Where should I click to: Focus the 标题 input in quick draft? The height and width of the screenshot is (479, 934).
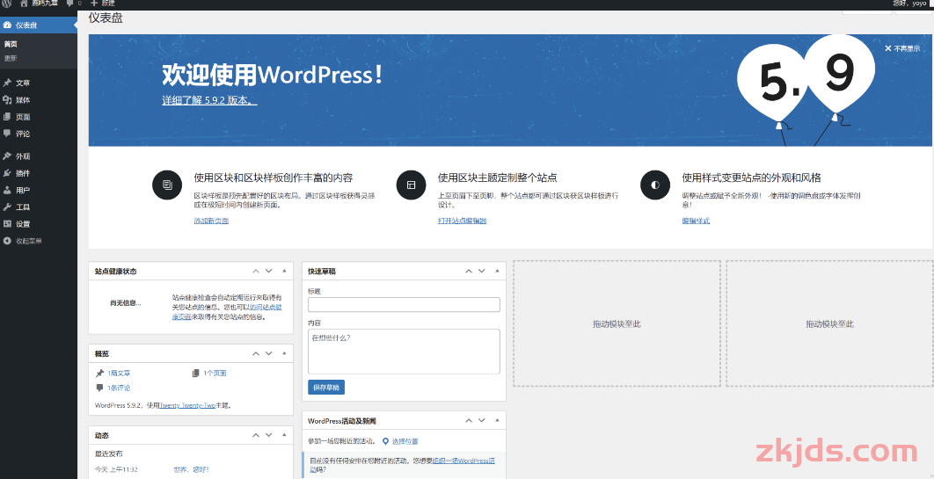coord(404,305)
